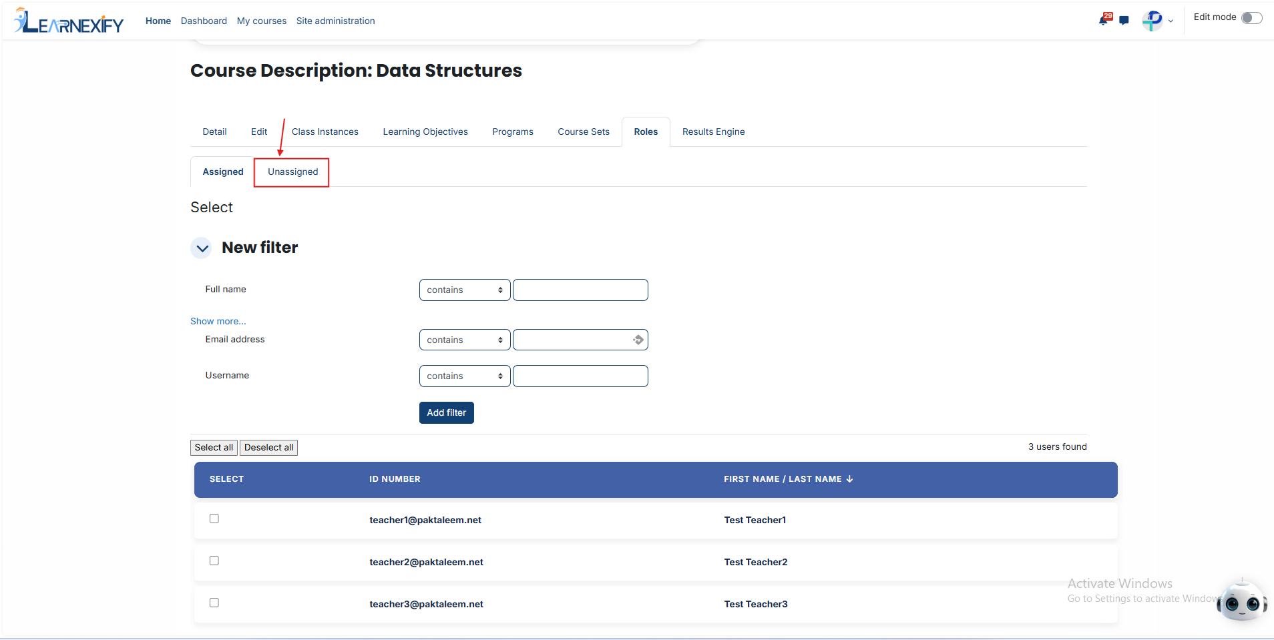This screenshot has height=640, width=1274.
Task: Go to Home in the top navigation
Action: 158,21
